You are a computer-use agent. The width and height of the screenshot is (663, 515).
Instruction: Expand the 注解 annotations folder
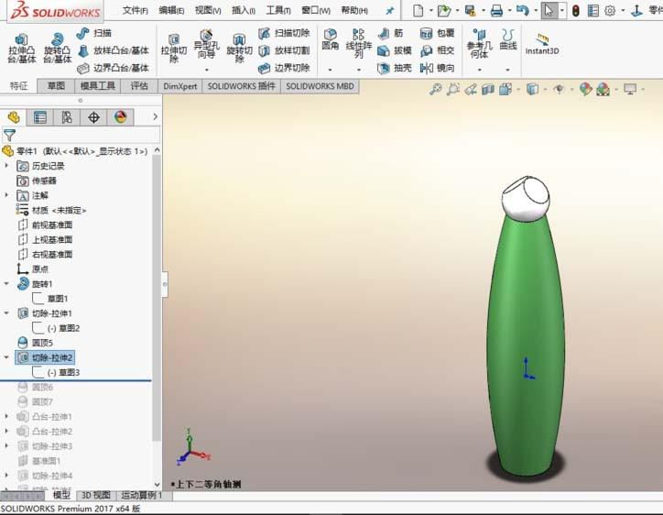[x=6, y=195]
